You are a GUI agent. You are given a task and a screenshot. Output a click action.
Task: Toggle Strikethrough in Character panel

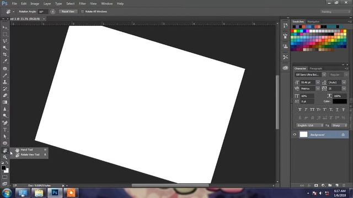[344, 109]
